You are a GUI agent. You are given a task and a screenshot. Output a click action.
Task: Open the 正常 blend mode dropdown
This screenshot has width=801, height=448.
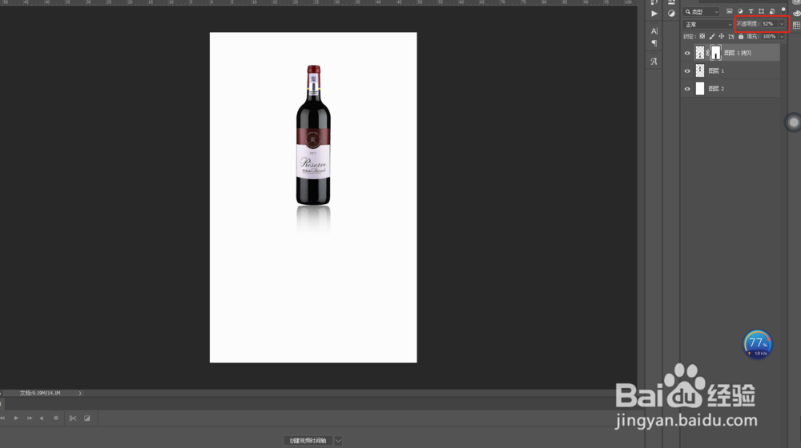click(708, 24)
